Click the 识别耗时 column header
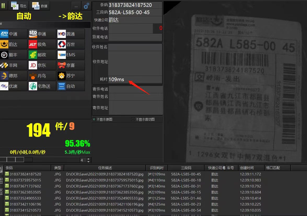307x216 pixels. [x=157, y=168]
